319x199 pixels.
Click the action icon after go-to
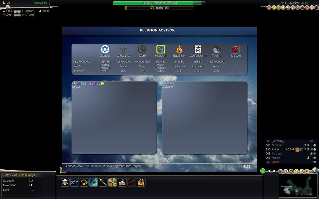pyautogui.click(x=122, y=182)
